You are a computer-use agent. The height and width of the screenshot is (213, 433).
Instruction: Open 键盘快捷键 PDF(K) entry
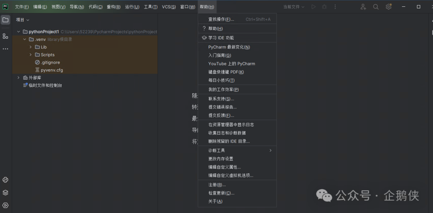pos(237,72)
